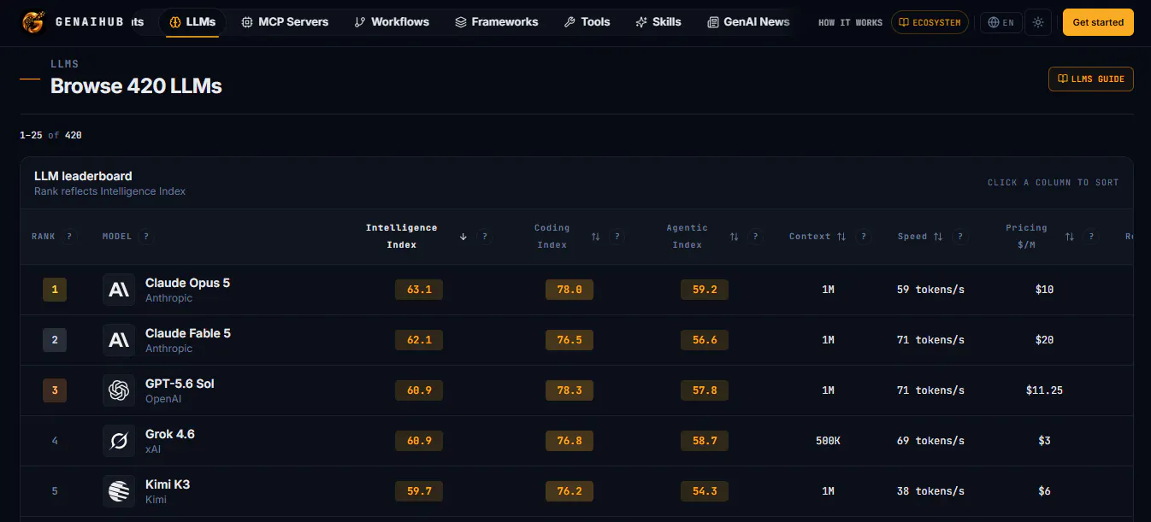Show help for the Coding Index column
The height and width of the screenshot is (522, 1151).
617,237
